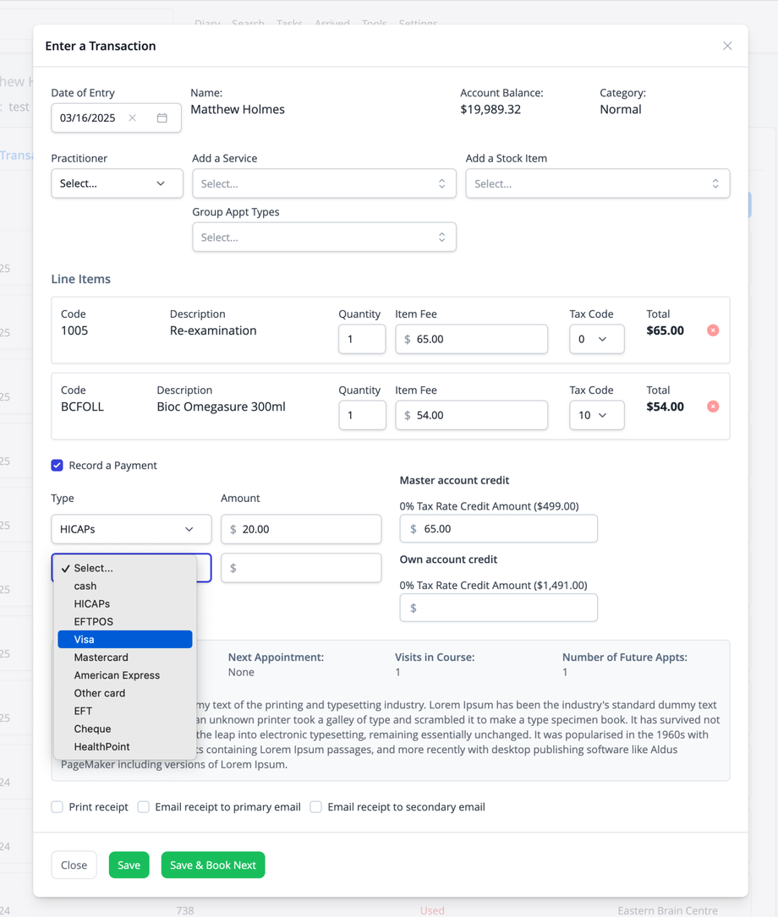Screen dimensions: 778x917
Task: Enable the Print receipt checkbox
Action: click(58, 807)
